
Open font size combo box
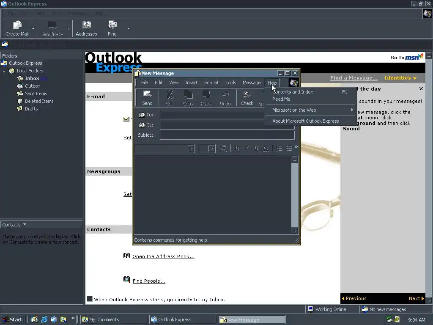211,149
